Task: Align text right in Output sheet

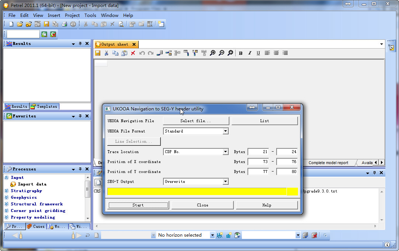Action: pyautogui.click(x=285, y=53)
